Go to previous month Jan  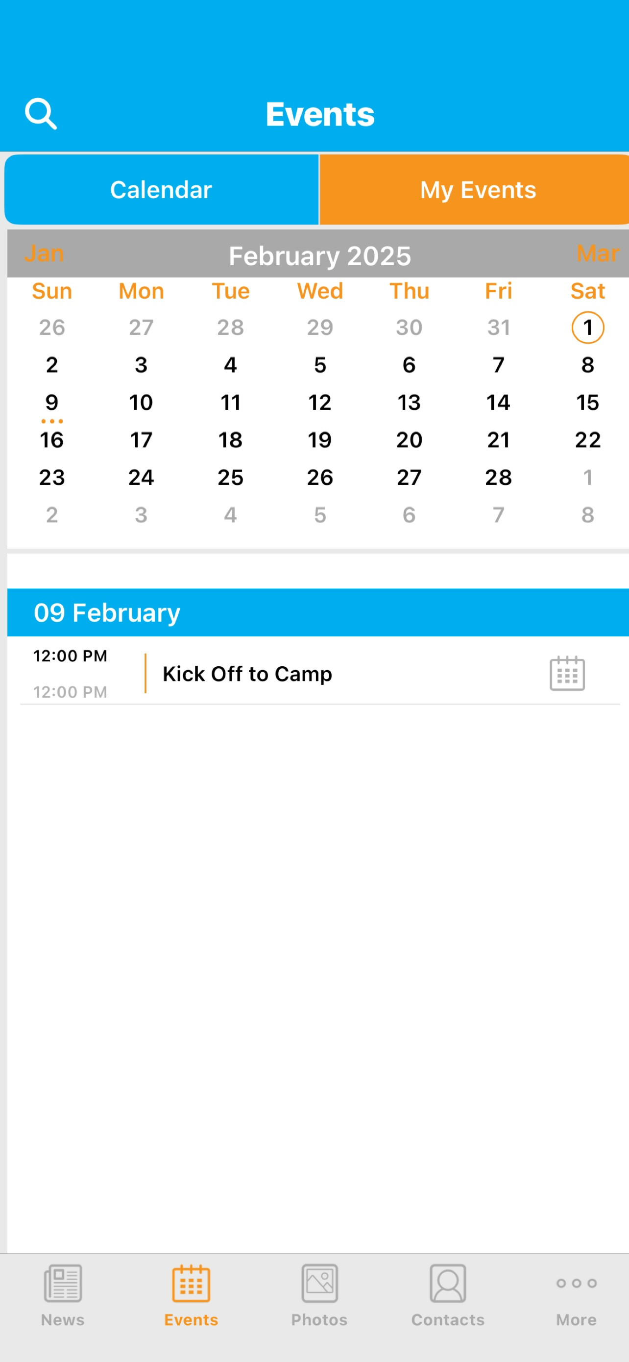point(45,253)
